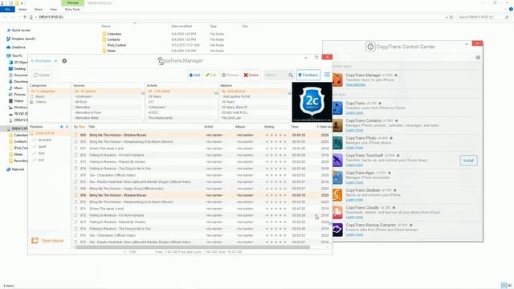Click the CopyTrans Apps icon

pos(337,177)
